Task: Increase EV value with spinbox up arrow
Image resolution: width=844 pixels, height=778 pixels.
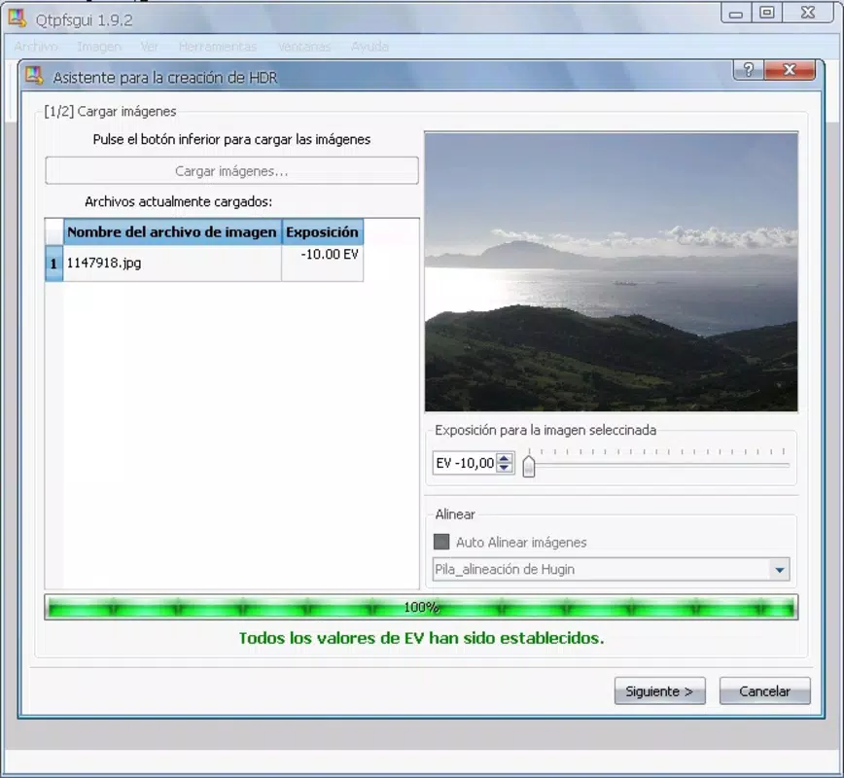Action: click(505, 459)
